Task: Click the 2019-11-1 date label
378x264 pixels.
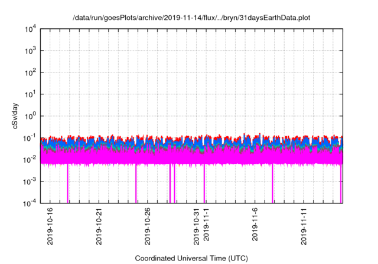Action: tap(206, 225)
